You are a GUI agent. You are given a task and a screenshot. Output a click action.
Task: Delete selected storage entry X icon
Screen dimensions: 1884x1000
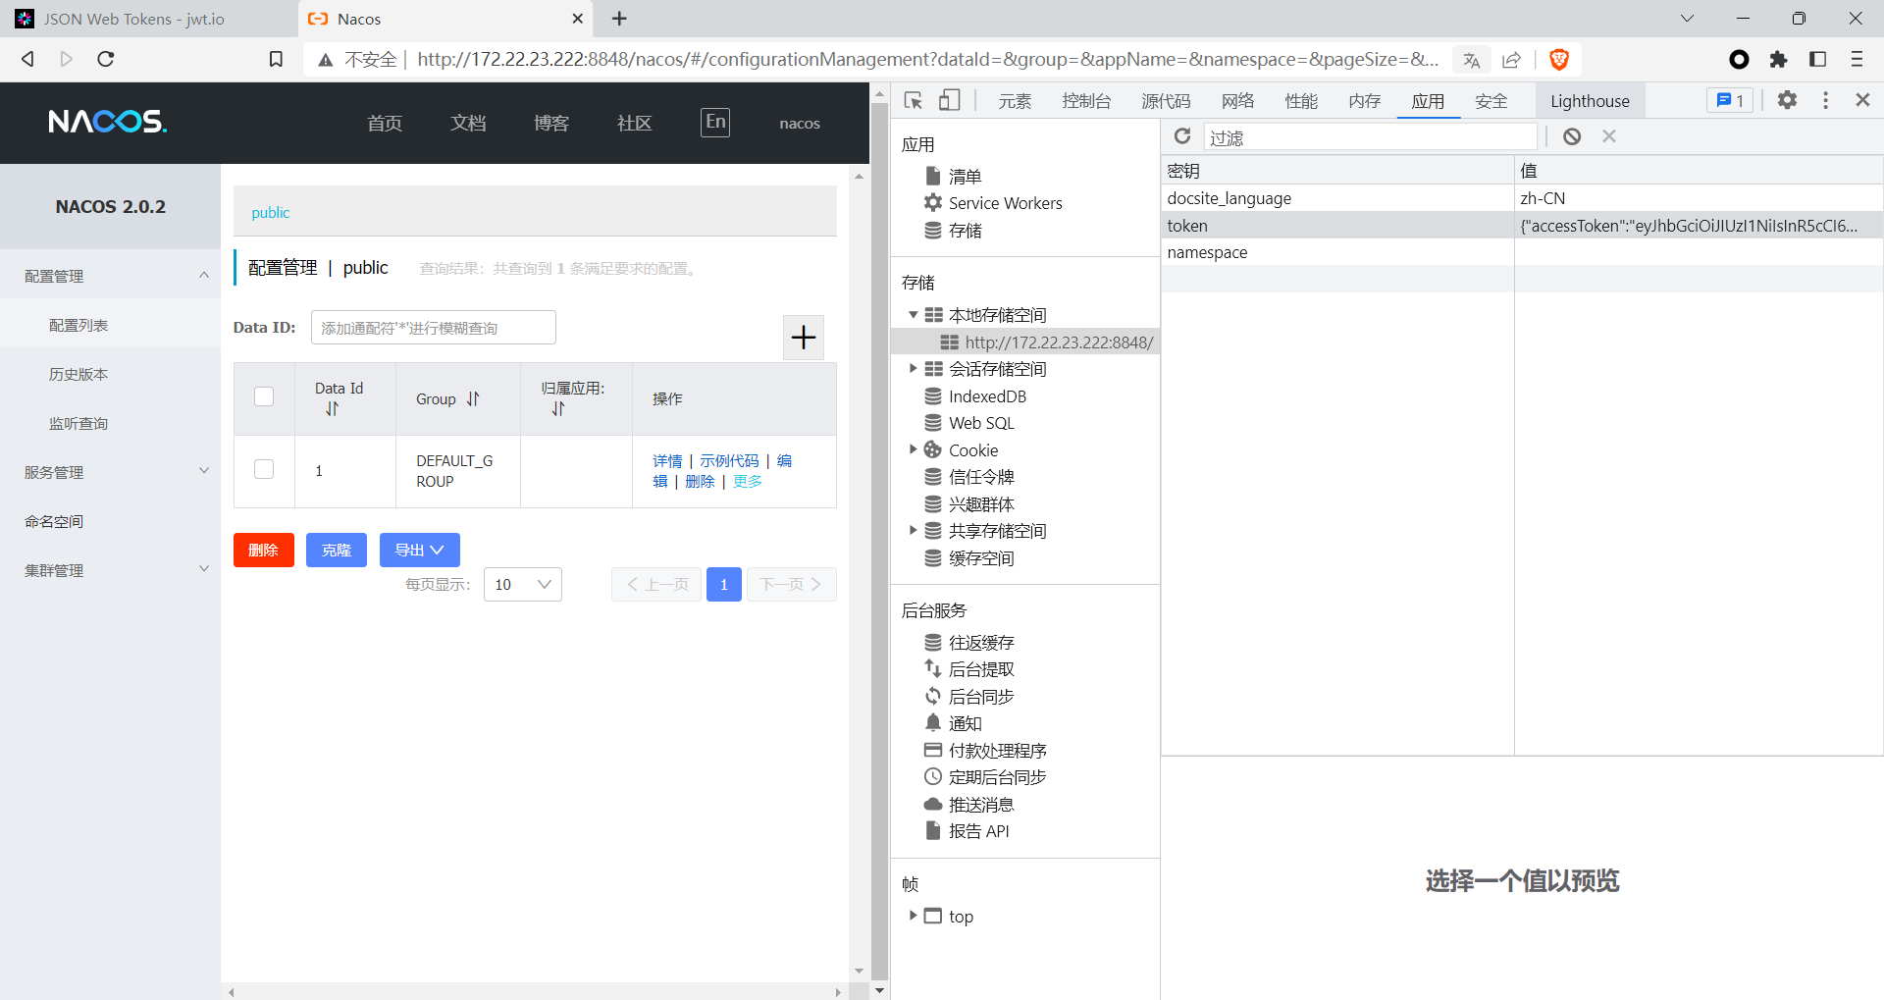coord(1609,136)
